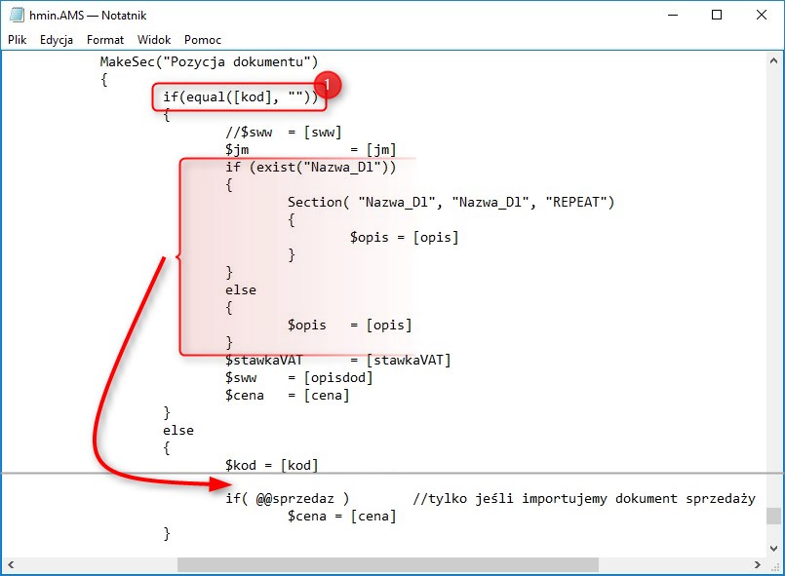Close the hmin.AMS Notatnik window
The height and width of the screenshot is (576, 785).
tap(762, 15)
